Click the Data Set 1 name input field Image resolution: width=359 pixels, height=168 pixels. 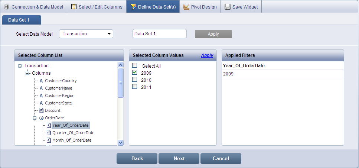[x=159, y=34]
